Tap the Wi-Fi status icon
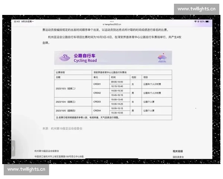 pyautogui.click(x=195, y=21)
